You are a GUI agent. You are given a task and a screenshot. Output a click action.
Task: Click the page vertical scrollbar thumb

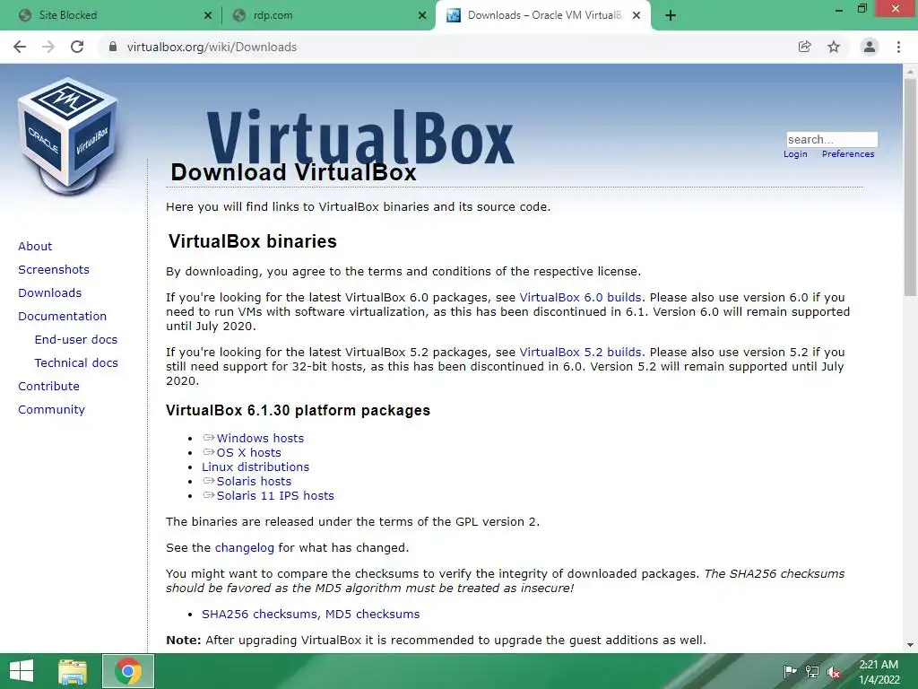click(910, 188)
